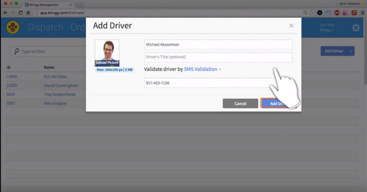The image size is (367, 192).
Task: Click the ID column header
Action: (x=9, y=67)
